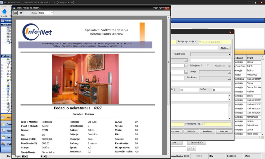Open the Izvj... section in left navigation pane
This screenshot has height=159, width=265.
pyautogui.click(x=6, y=144)
